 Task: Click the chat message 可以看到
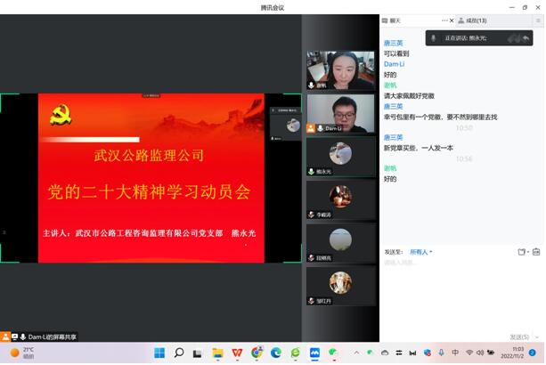[396, 53]
